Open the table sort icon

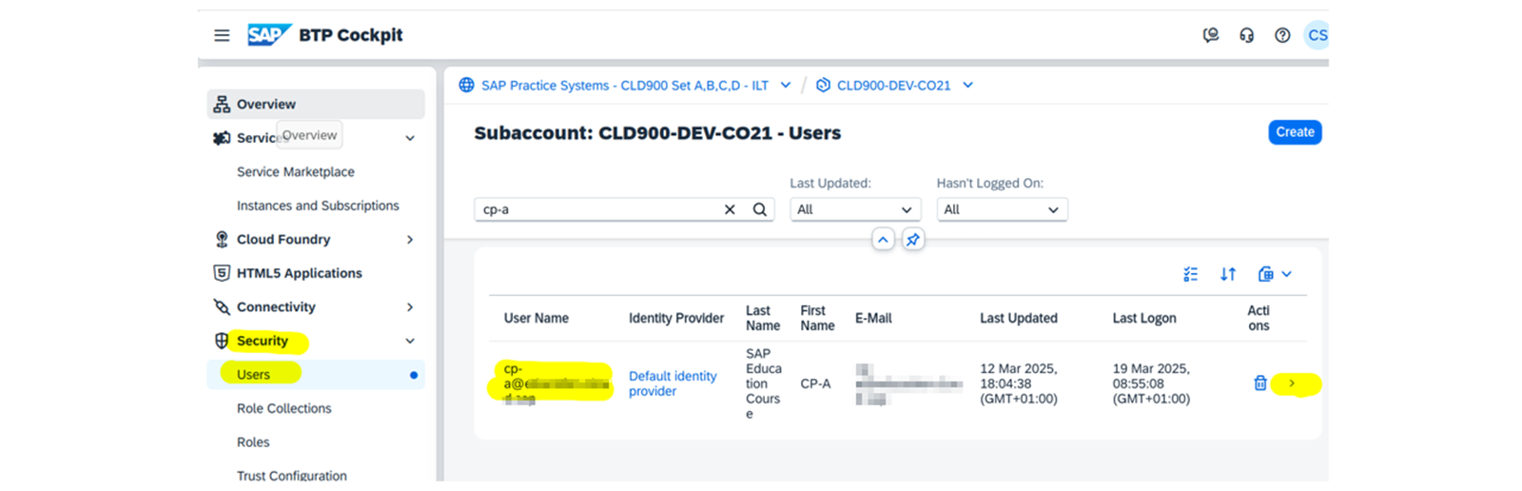pyautogui.click(x=1228, y=274)
